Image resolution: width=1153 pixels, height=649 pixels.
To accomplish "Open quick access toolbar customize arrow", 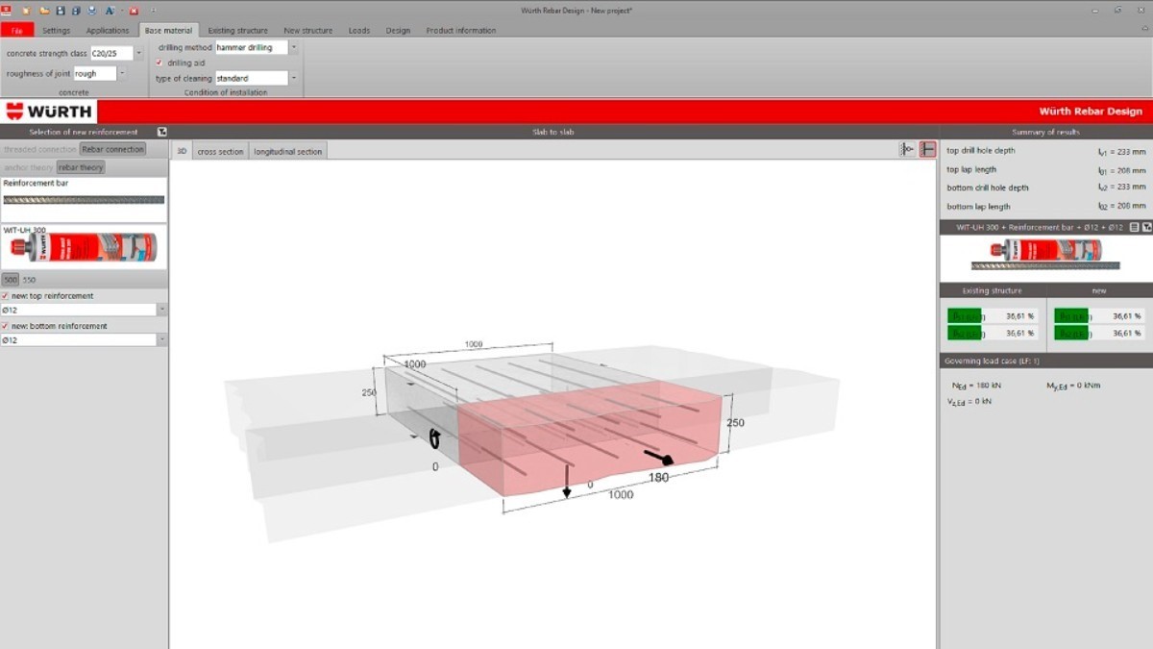I will tap(154, 11).
